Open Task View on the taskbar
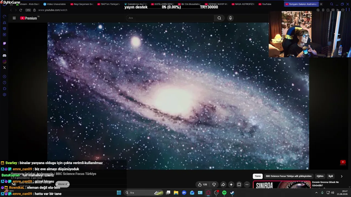 tap(168, 193)
